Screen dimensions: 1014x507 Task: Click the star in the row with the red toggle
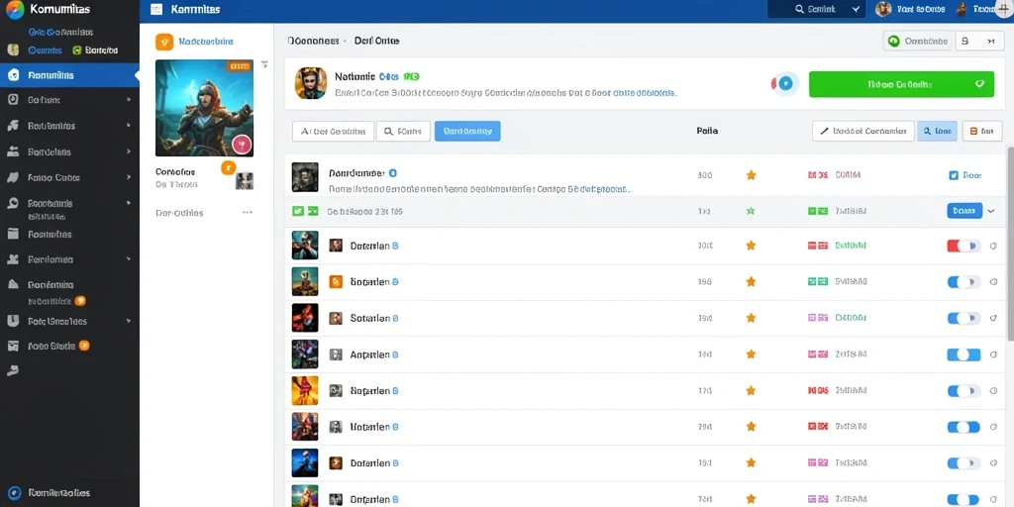pos(751,246)
